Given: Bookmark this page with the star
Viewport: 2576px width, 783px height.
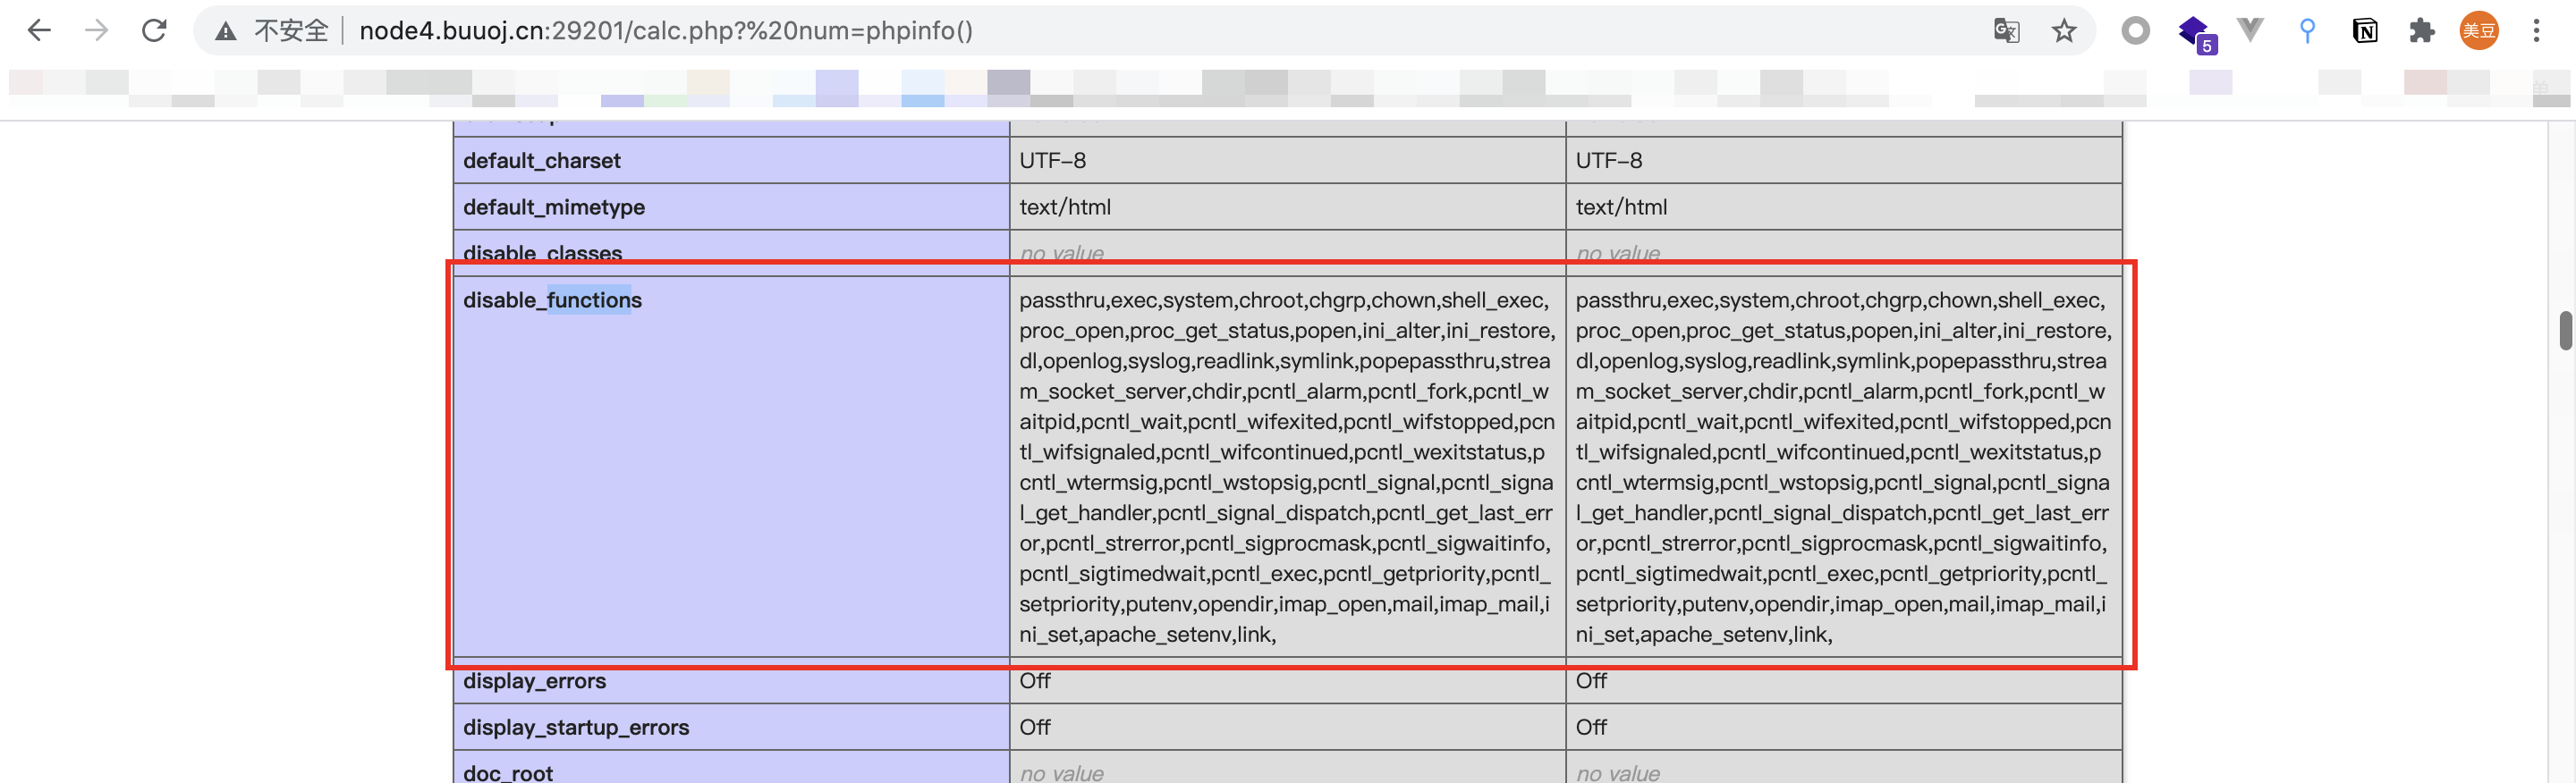Looking at the screenshot, I should [x=2064, y=31].
